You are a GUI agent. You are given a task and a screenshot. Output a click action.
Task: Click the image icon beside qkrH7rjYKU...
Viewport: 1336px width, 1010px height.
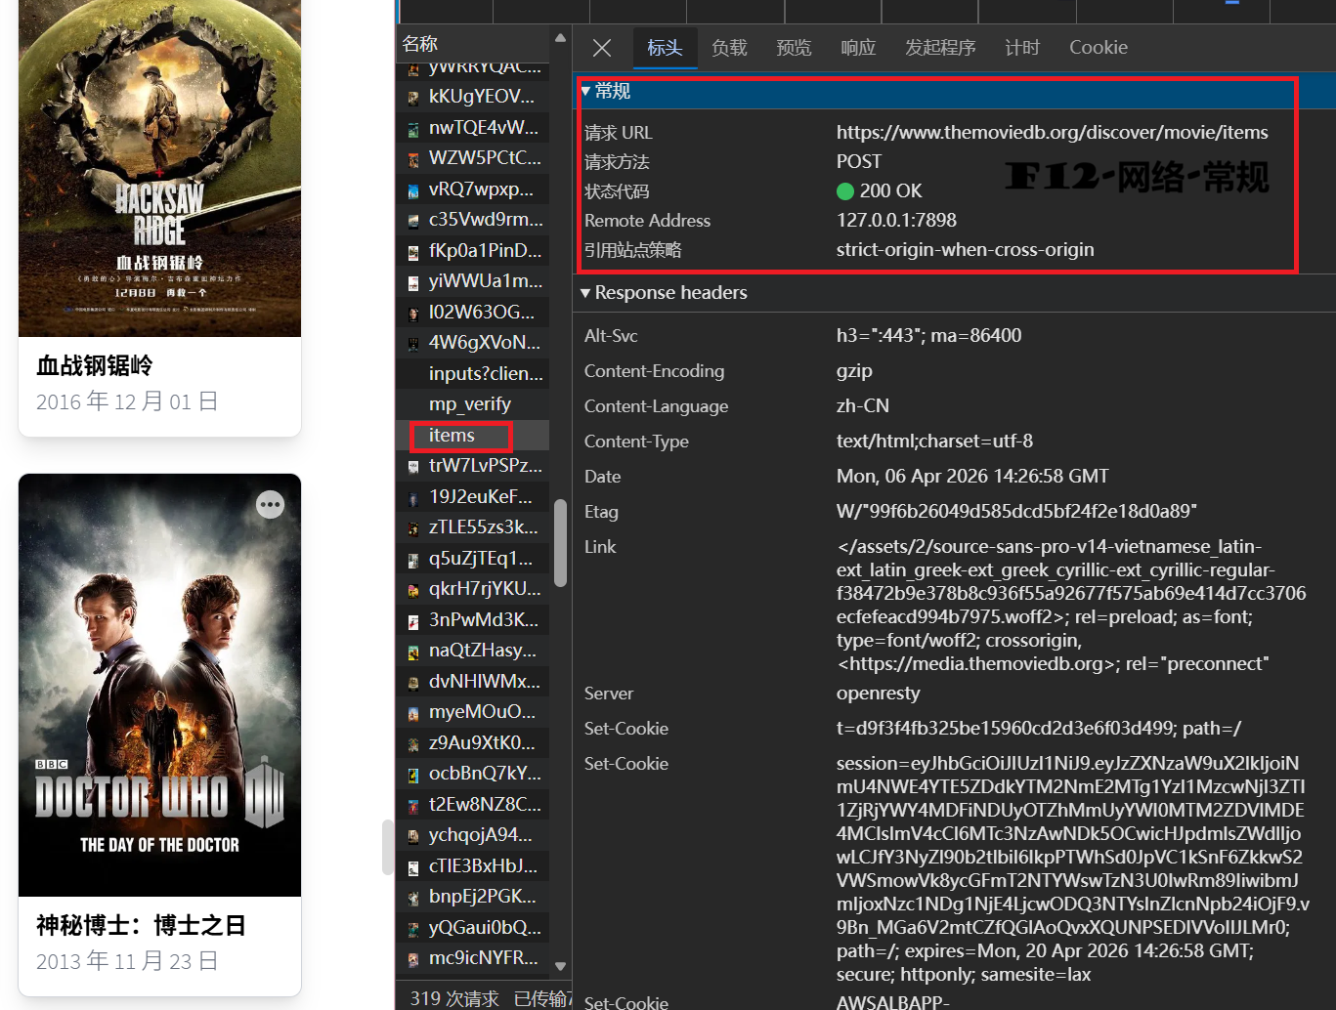[413, 590]
